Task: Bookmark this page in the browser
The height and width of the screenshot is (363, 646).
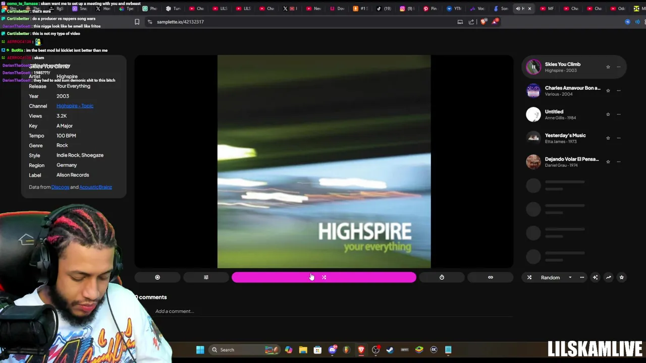Action: [137, 22]
